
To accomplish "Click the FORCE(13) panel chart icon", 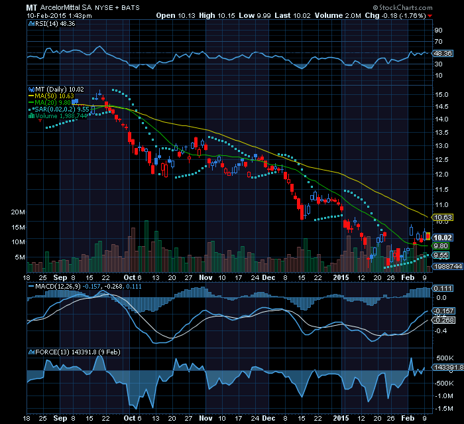I will pyautogui.click(x=31, y=352).
